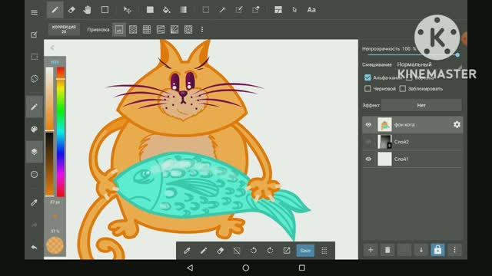This screenshot has height=276, width=492.
Task: Tap the current orange color swatch
Action: 55,245
